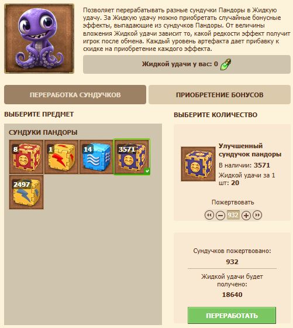Image resolution: width=293 pixels, height=328 pixels.
Task: Decrease donation amount with minus button
Action: point(220,216)
